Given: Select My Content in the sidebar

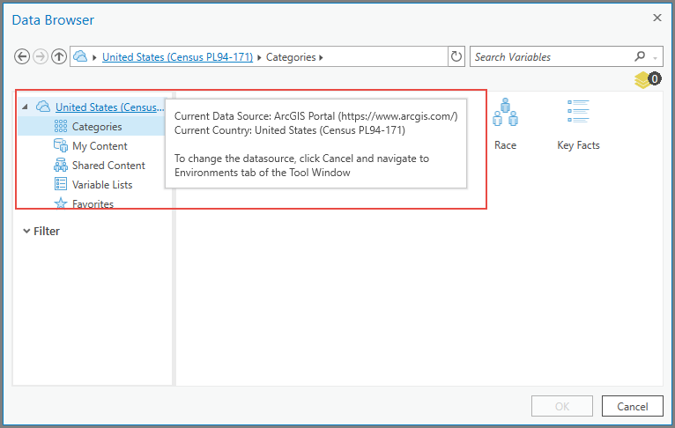Looking at the screenshot, I should coord(100,146).
